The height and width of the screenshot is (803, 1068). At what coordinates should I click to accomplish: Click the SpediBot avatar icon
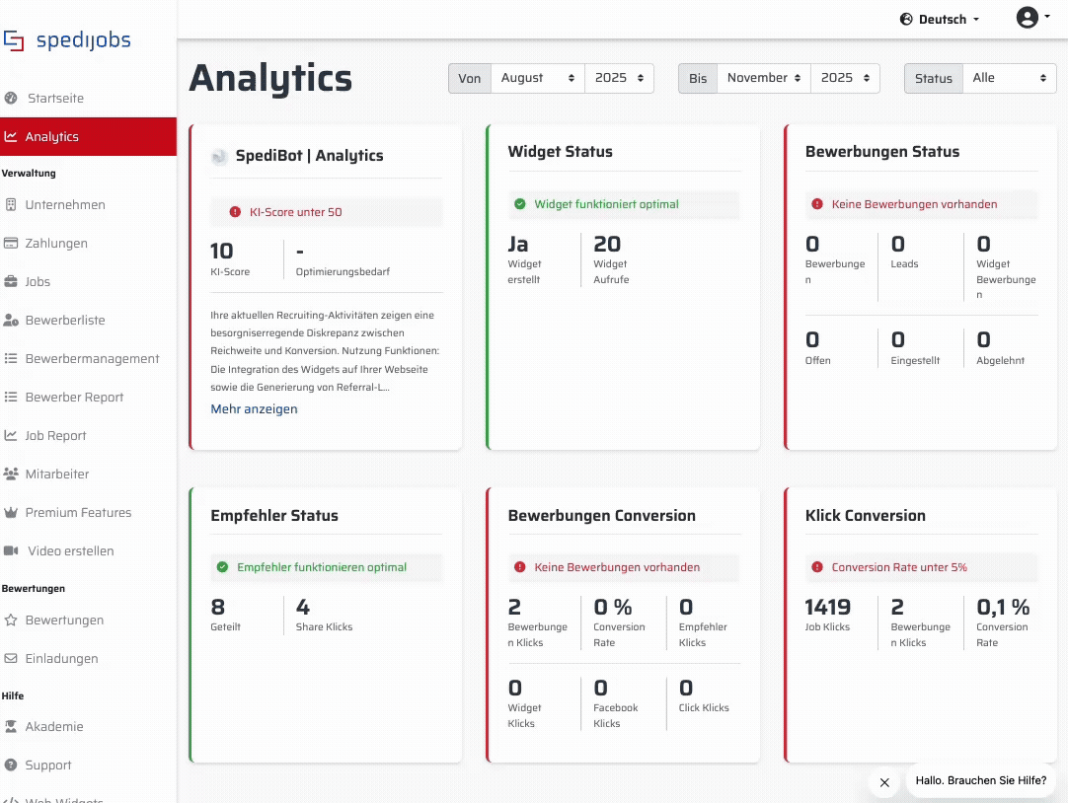pos(219,157)
